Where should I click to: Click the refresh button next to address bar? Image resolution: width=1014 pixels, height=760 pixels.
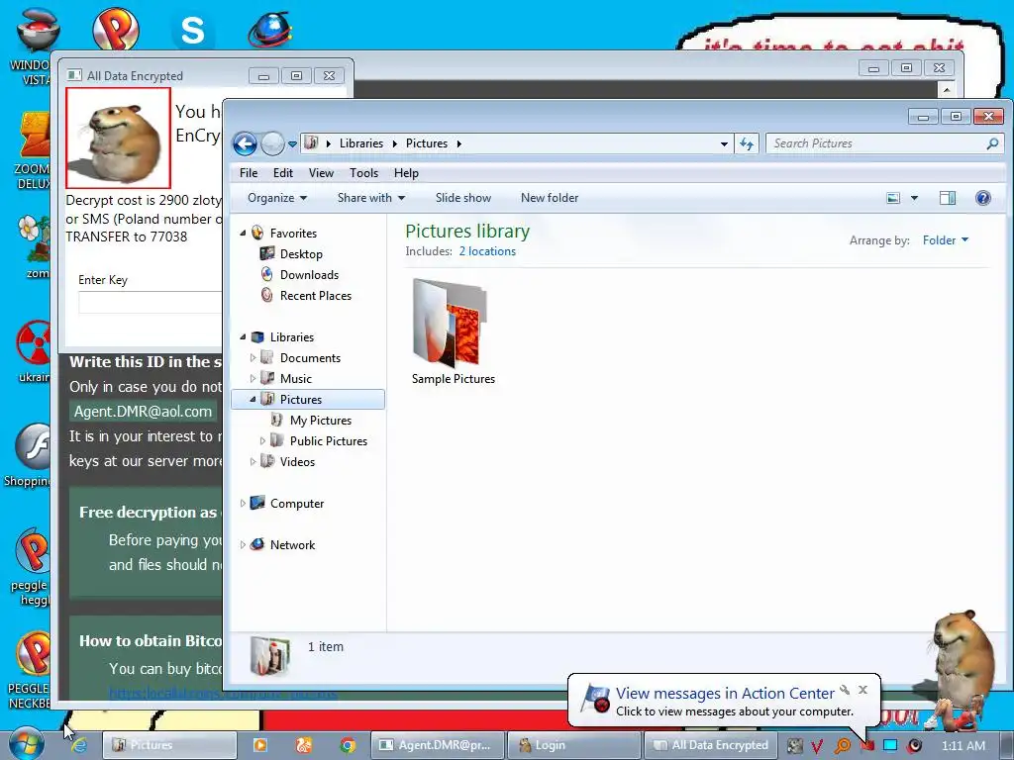[747, 143]
